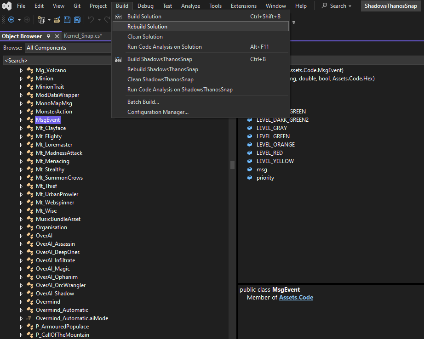Click the Navigate Backward arrow icon
The width and height of the screenshot is (424, 339).
point(11,20)
